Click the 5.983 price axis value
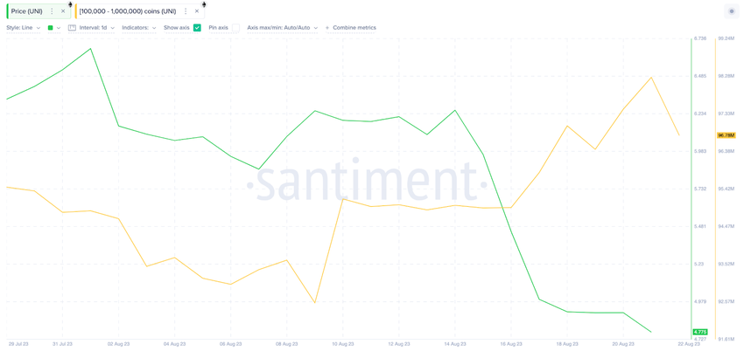The height and width of the screenshot is (351, 744). point(700,151)
